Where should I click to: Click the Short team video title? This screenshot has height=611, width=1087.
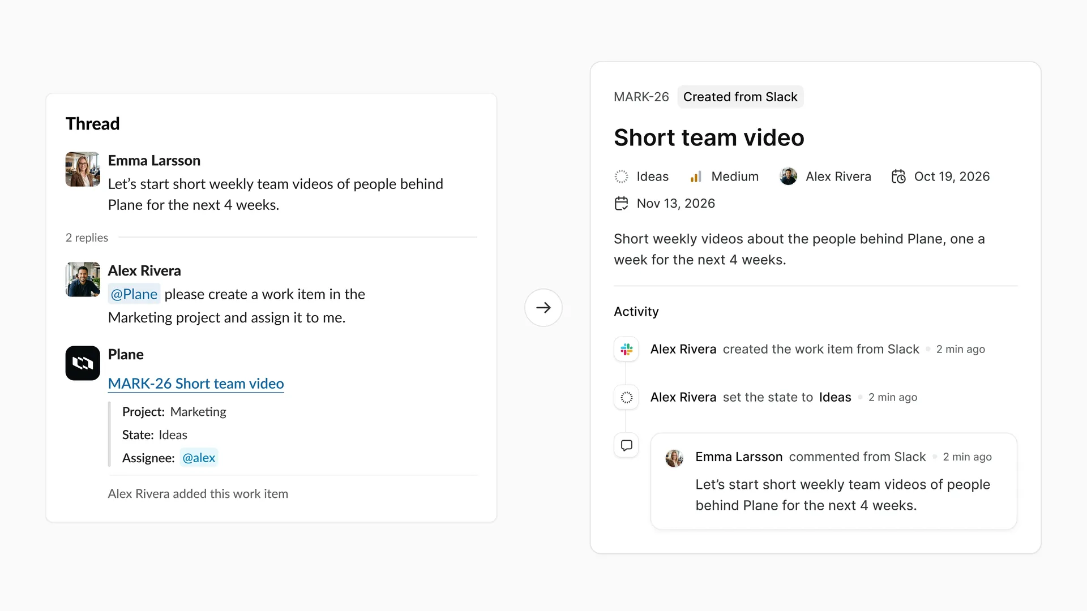point(709,137)
